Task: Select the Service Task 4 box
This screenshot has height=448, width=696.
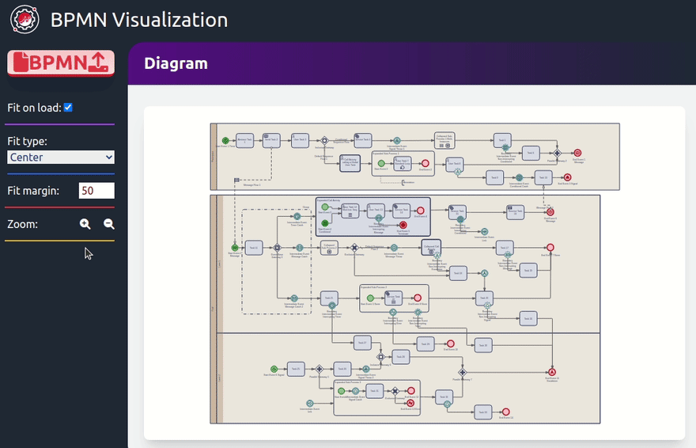Action: [363, 140]
